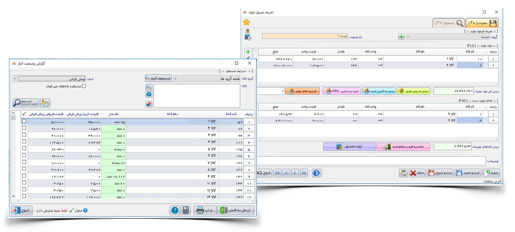Viewport: 515px width, 232px height.
Task: Tick the checkbox for row کالا ۱
Action: click(x=24, y=121)
